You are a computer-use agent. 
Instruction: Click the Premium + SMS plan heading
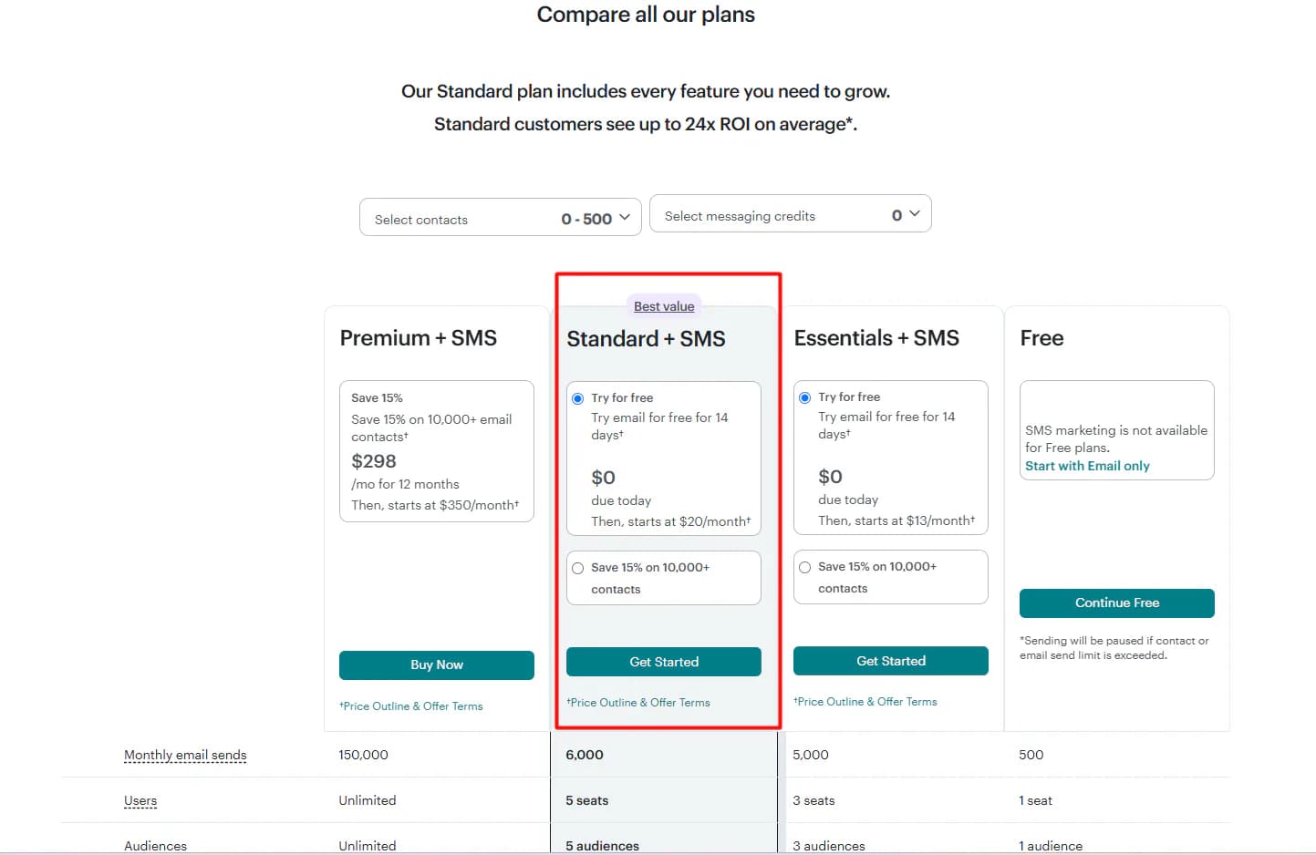(419, 338)
